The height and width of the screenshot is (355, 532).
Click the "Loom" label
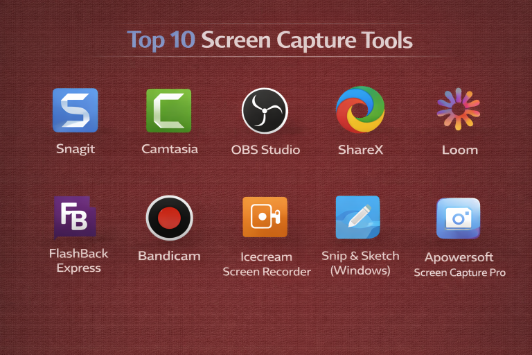point(460,150)
